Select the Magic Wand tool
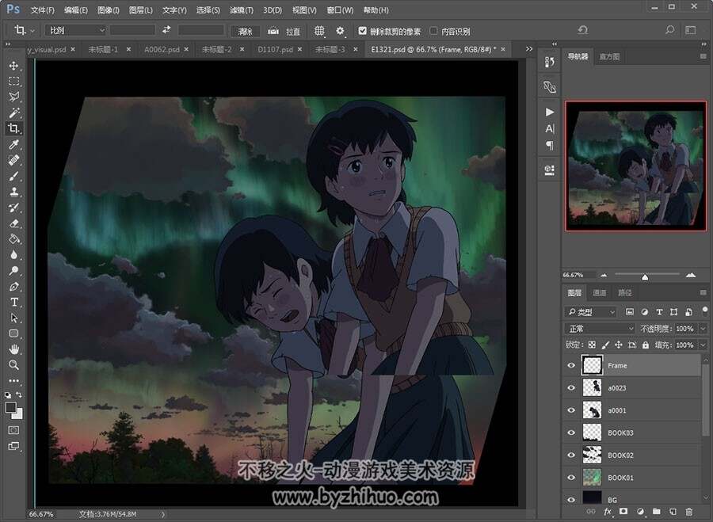 point(13,112)
